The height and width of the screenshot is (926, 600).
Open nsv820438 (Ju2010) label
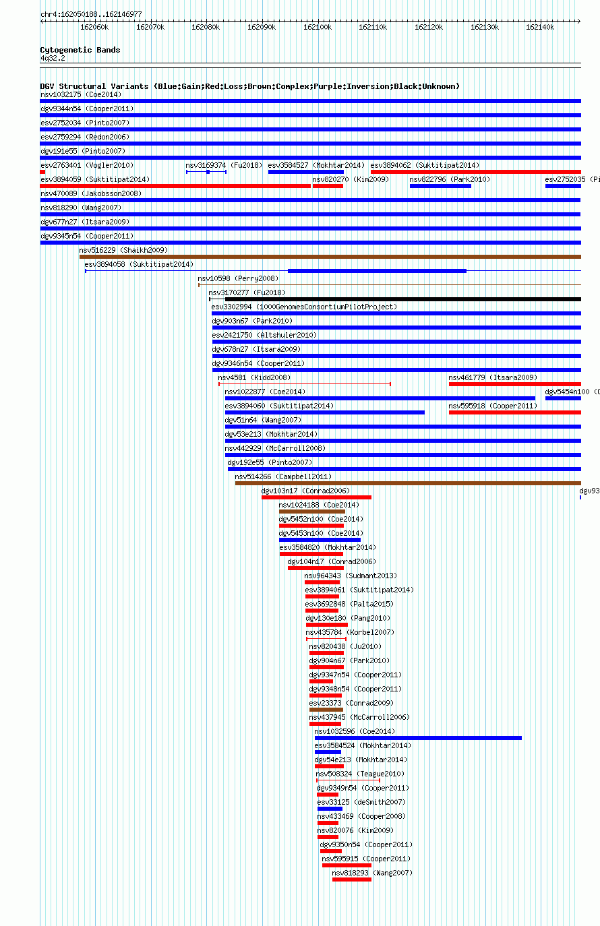346,646
